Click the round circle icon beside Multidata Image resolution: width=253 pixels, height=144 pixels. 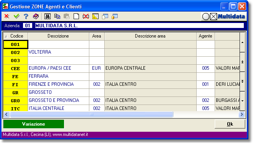click(x=206, y=16)
